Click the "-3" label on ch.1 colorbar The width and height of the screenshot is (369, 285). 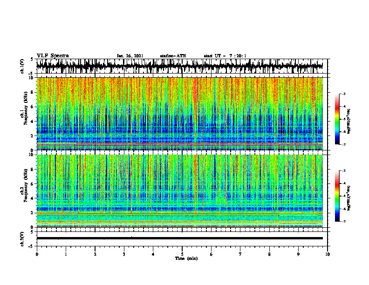(x=343, y=94)
